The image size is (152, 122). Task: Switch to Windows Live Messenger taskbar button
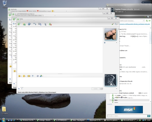tap(27, 120)
